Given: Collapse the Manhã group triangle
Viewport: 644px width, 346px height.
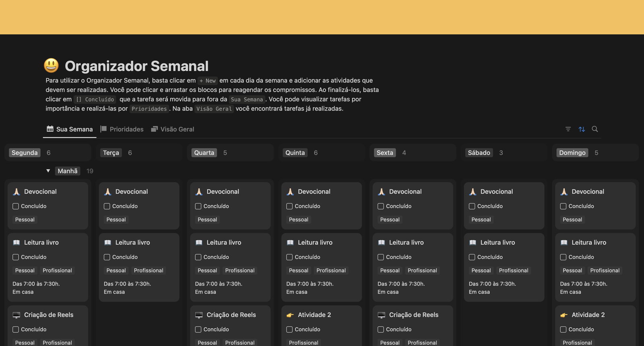Looking at the screenshot, I should click(48, 171).
